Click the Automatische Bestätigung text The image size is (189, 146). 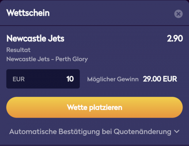[55, 132]
